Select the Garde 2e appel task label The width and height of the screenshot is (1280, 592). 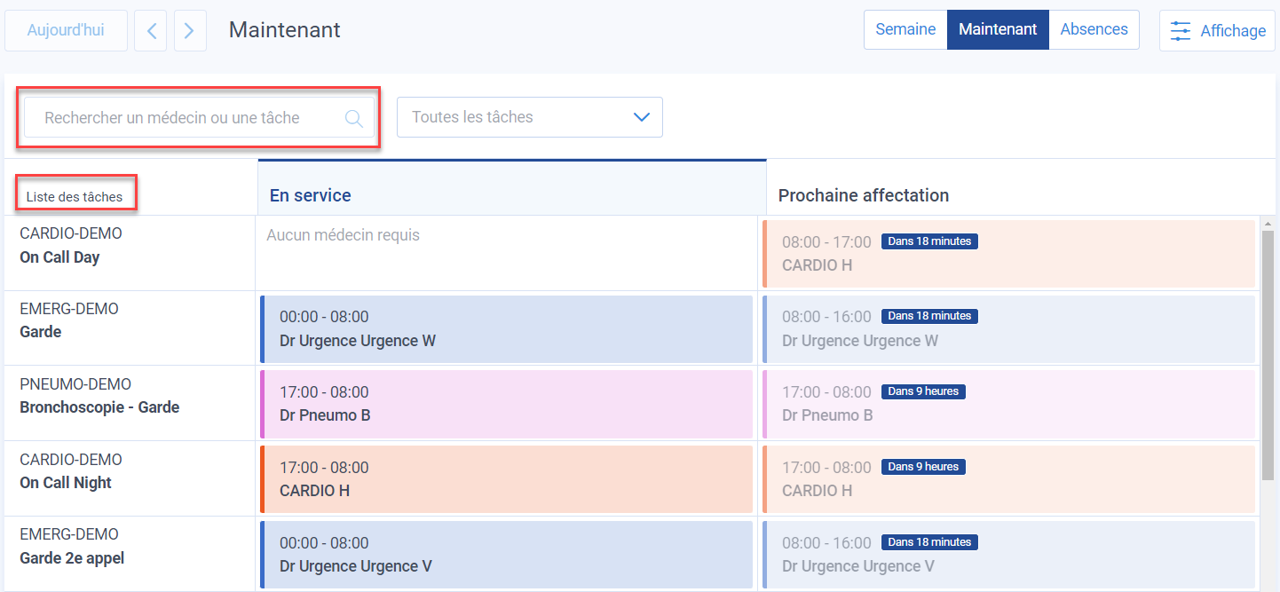coord(72,558)
